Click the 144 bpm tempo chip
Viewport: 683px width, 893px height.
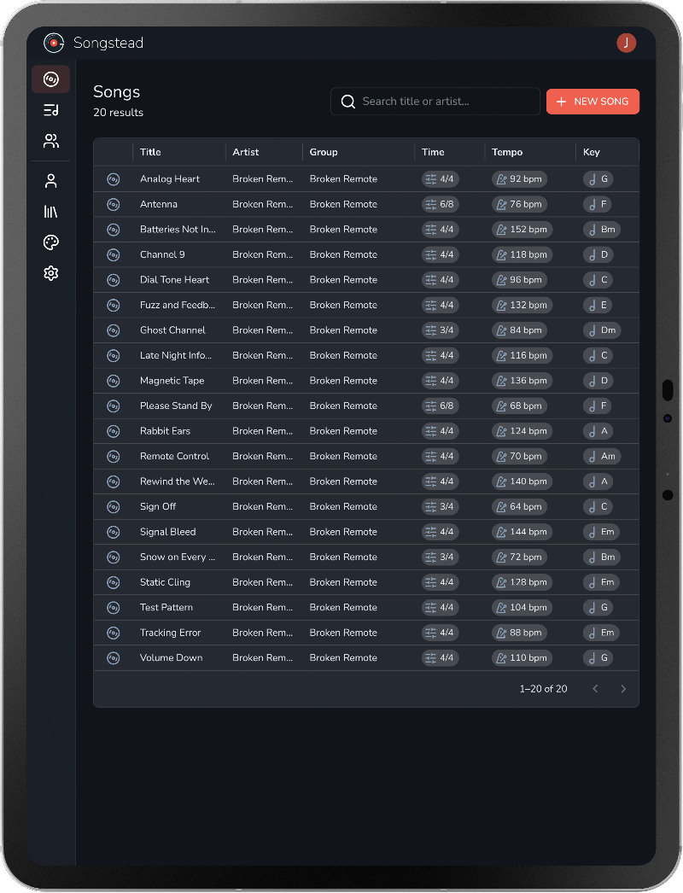(x=522, y=532)
